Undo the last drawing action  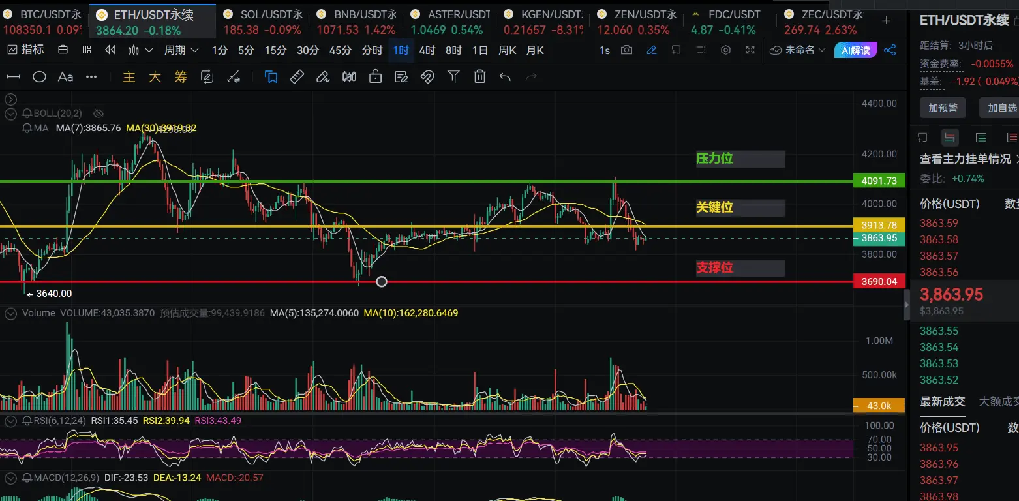pos(505,77)
